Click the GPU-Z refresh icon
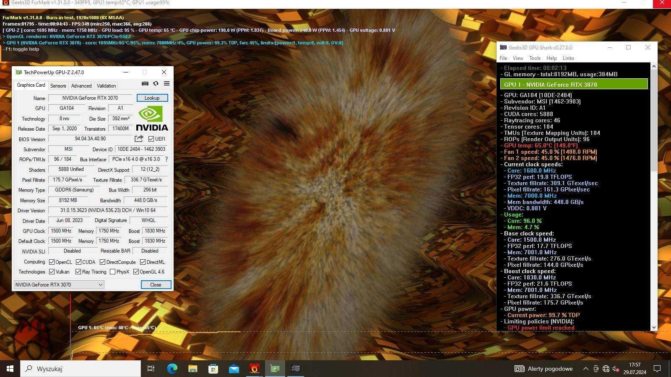The height and width of the screenshot is (377, 671). point(156,83)
